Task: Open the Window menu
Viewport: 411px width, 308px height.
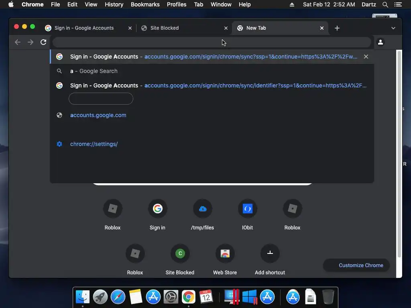Action: pos(221,4)
